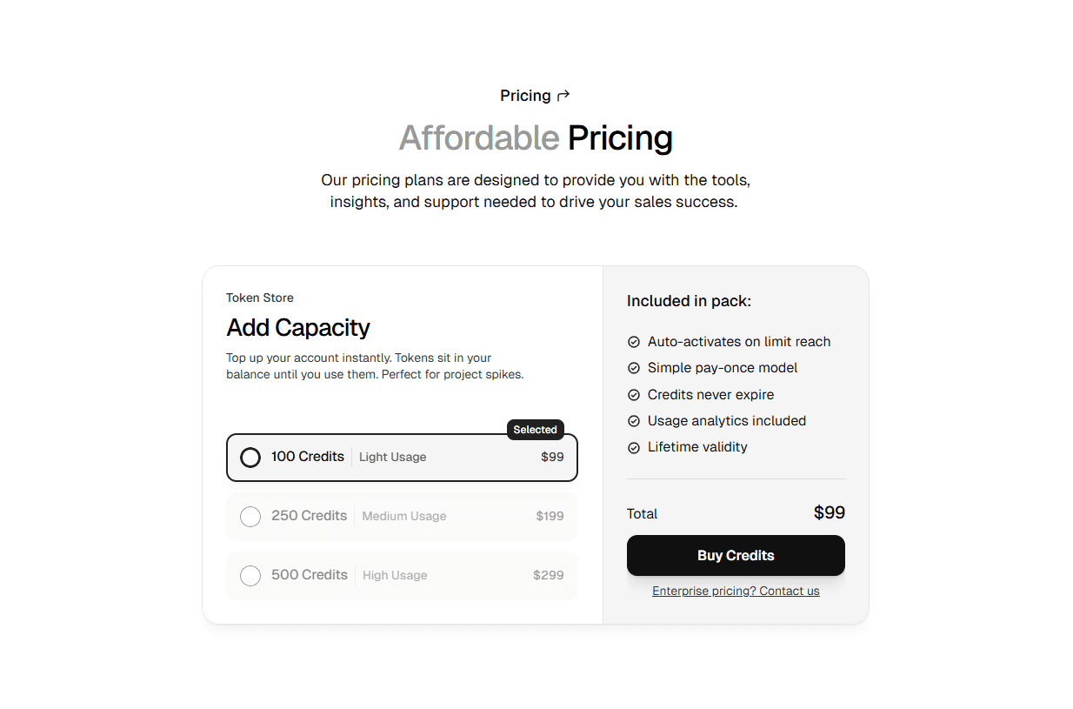Click the Token Store label
The height and width of the screenshot is (709, 1073).
259,298
